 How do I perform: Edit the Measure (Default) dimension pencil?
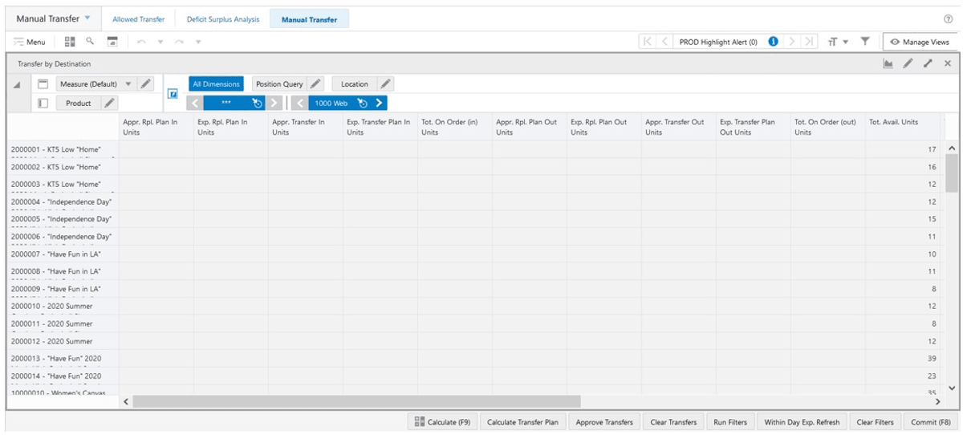[x=145, y=83]
